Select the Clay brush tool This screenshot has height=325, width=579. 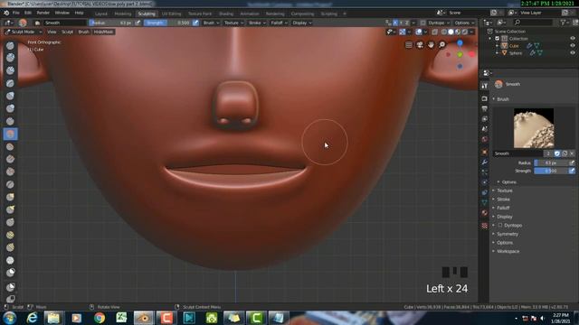pyautogui.click(x=10, y=58)
